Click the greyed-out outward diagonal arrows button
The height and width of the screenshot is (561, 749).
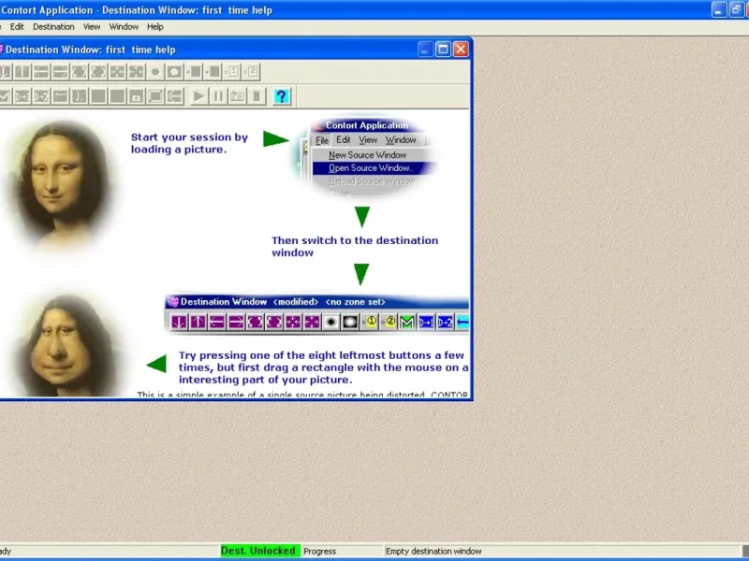pos(136,72)
